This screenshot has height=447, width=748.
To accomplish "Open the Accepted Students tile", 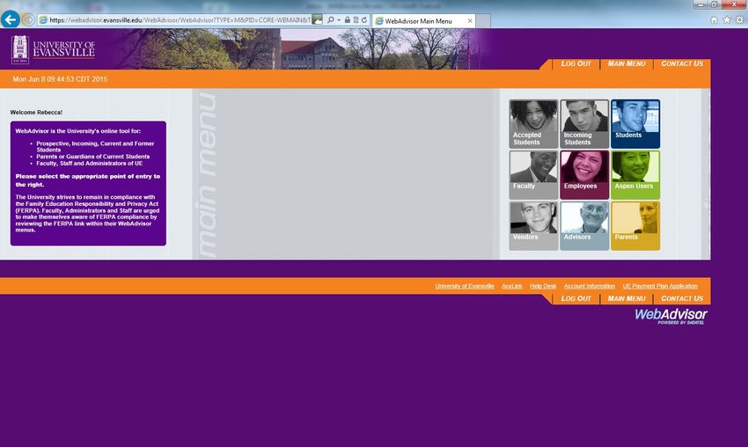I will click(x=533, y=124).
